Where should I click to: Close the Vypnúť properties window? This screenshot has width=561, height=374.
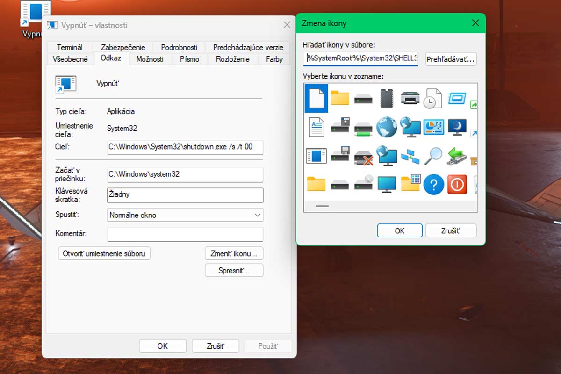click(287, 25)
